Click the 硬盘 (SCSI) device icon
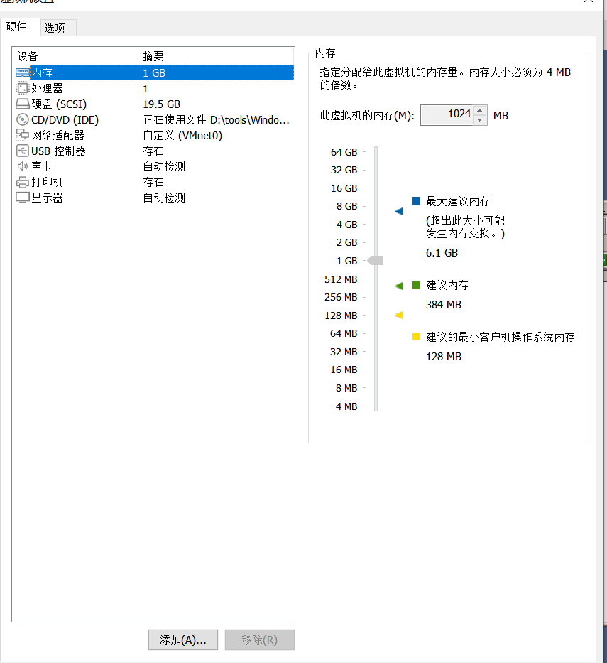Image resolution: width=607 pixels, height=663 pixels. pos(22,103)
